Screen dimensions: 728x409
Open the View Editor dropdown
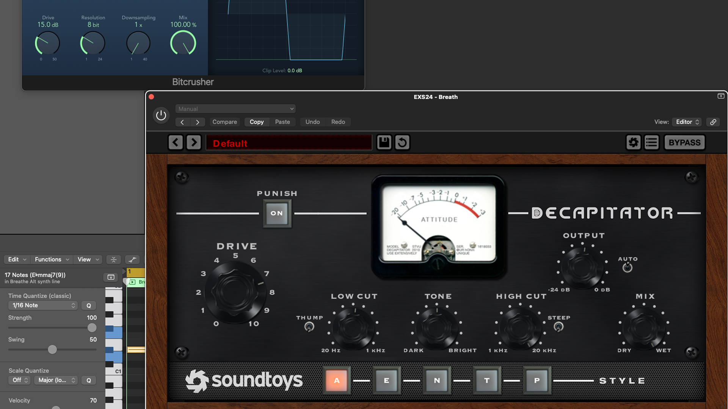point(687,122)
